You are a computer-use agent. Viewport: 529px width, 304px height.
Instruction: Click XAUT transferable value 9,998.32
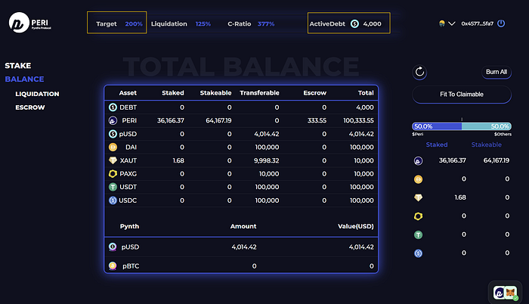267,160
